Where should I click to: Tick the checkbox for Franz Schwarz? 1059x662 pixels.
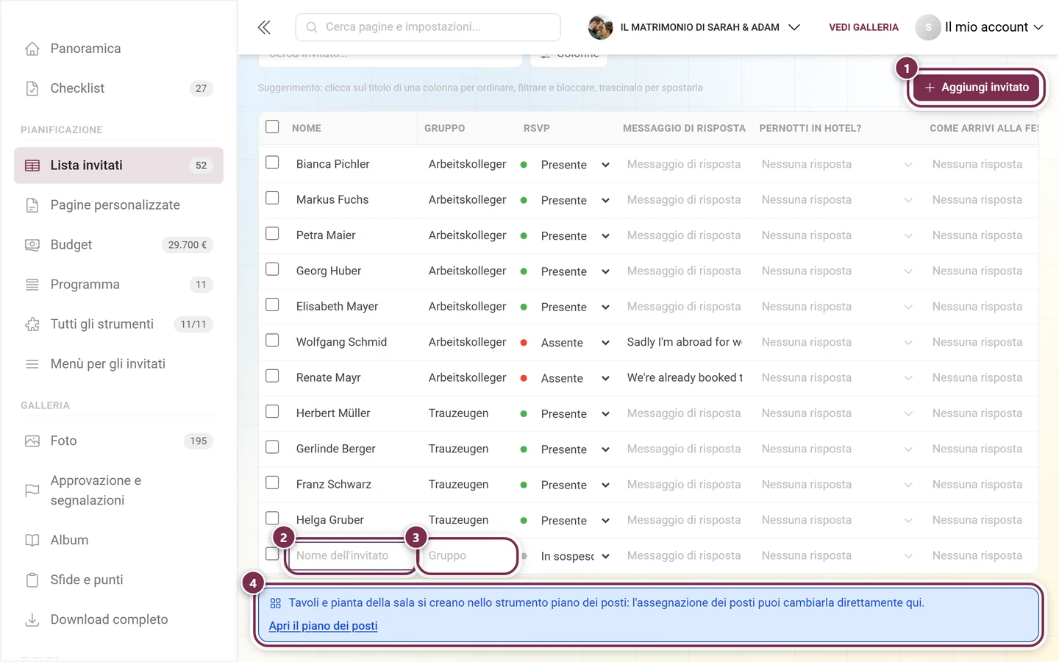(x=272, y=483)
